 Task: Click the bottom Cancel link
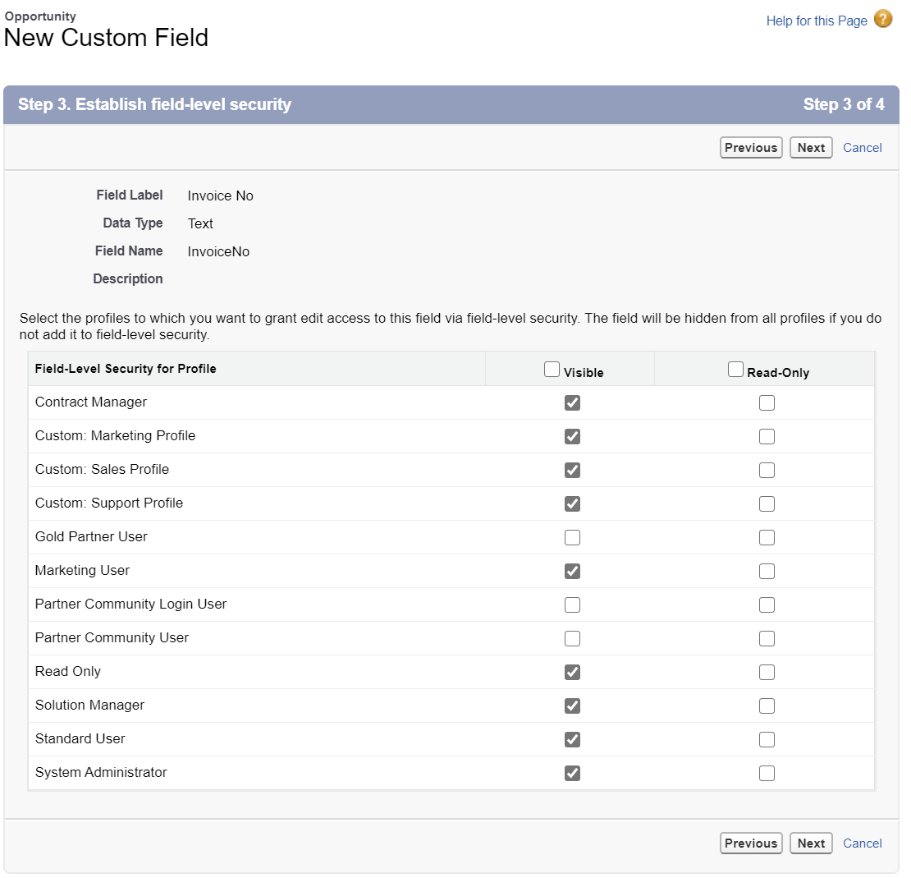click(863, 844)
